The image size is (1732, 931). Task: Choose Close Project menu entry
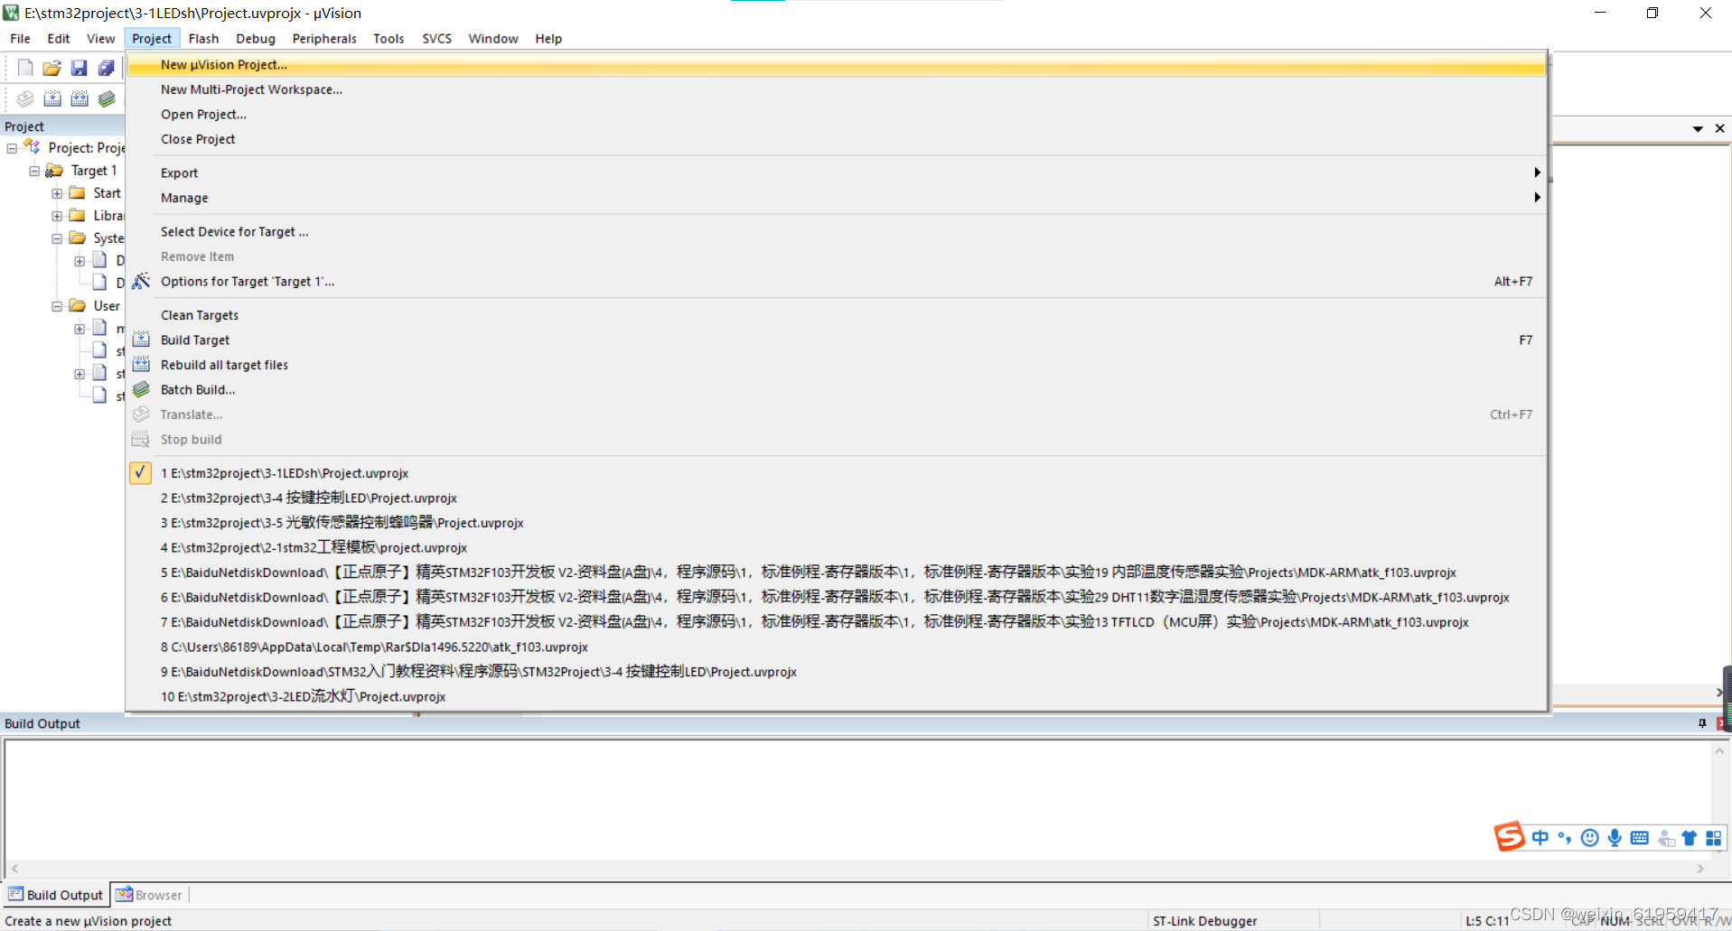[x=836, y=139]
